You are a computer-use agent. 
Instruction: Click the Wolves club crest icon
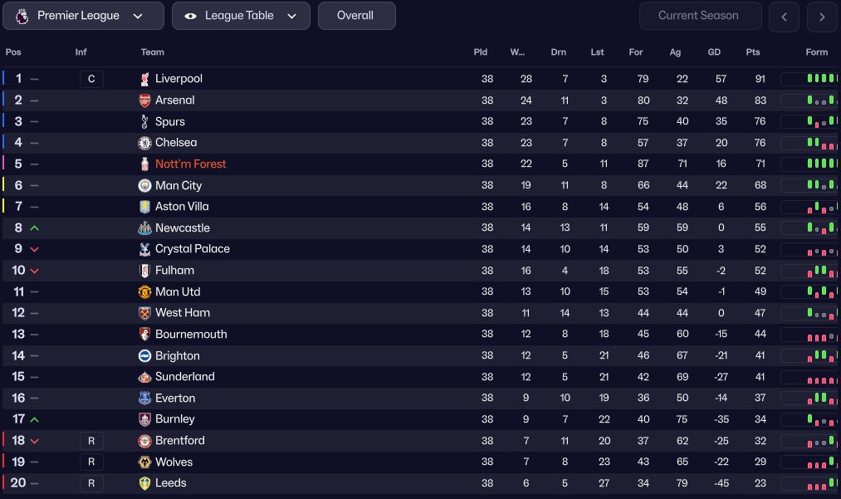[145, 462]
